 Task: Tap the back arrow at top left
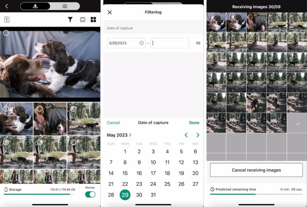point(6,6)
